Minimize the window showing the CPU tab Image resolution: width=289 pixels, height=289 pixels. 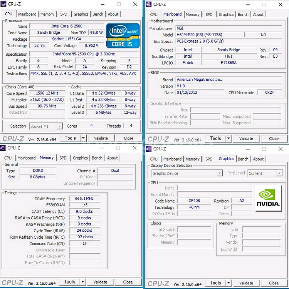pos(102,4)
